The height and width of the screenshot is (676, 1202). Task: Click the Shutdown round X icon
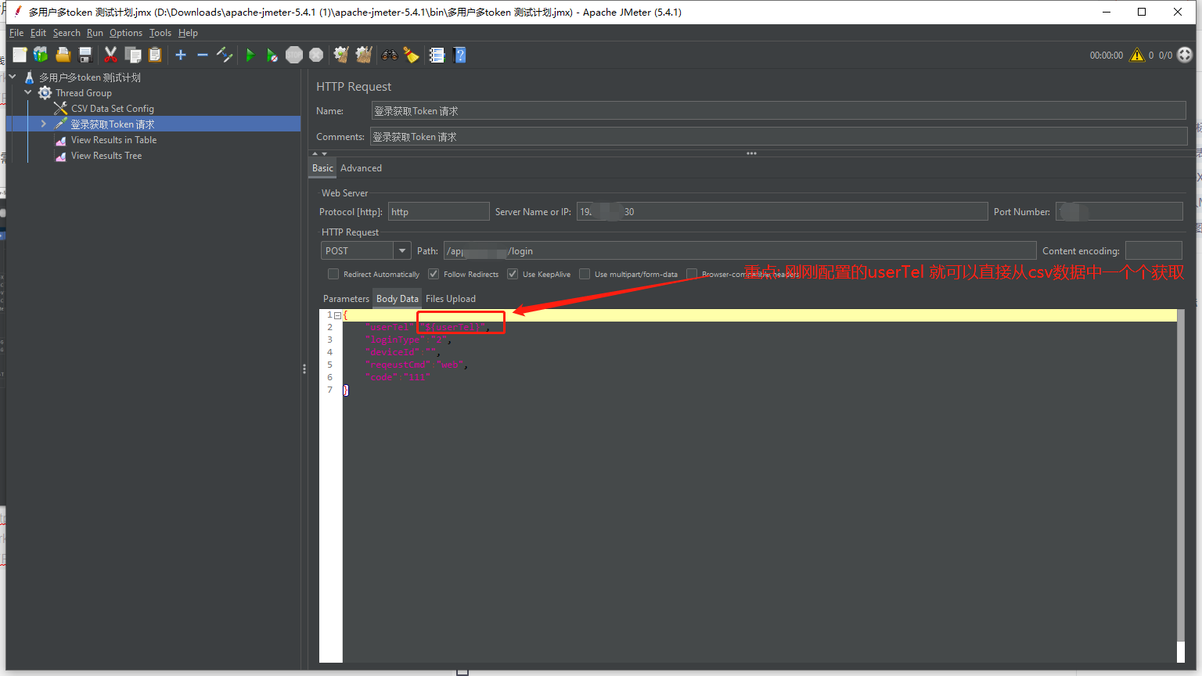click(x=316, y=55)
